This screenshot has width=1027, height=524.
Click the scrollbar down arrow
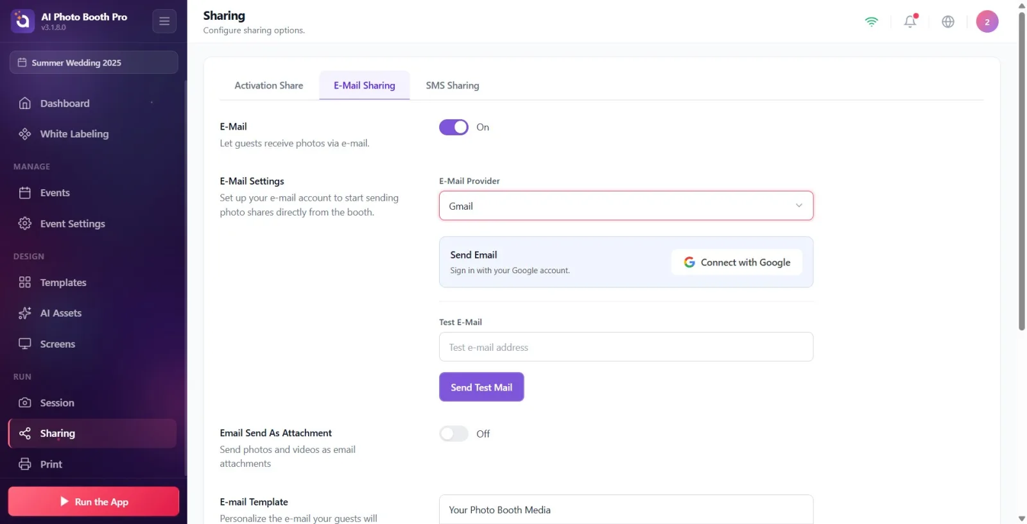pyautogui.click(x=1022, y=518)
